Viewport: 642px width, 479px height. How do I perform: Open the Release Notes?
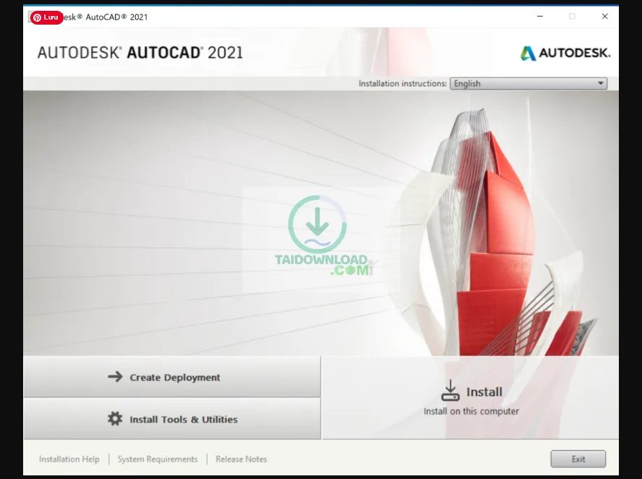241,459
